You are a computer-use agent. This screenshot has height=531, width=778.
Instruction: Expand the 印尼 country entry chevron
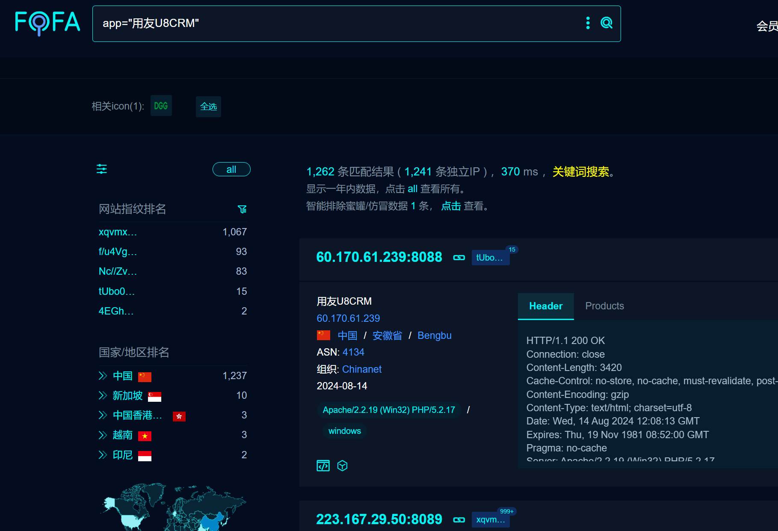tap(103, 455)
